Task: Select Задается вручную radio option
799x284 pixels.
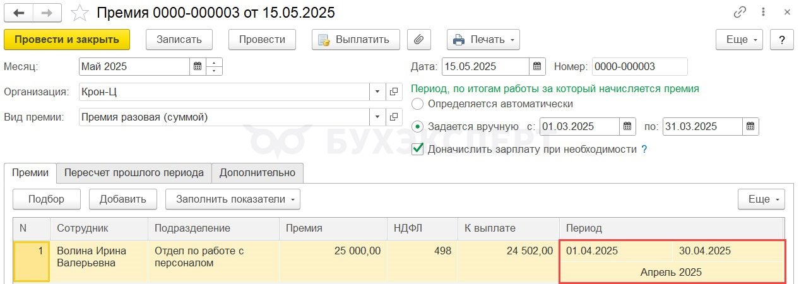Action: coord(417,126)
